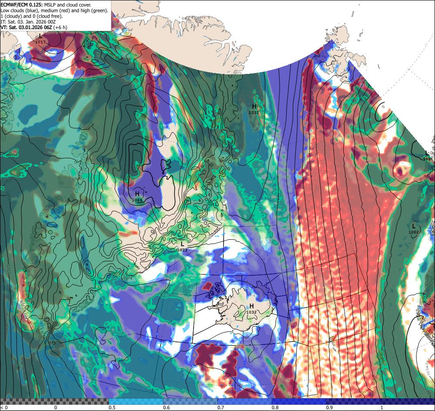Click the 'VT: Sat. 03.01.2026 06Z (+6 h)' line
The width and height of the screenshot is (435, 411).
coord(34,27)
